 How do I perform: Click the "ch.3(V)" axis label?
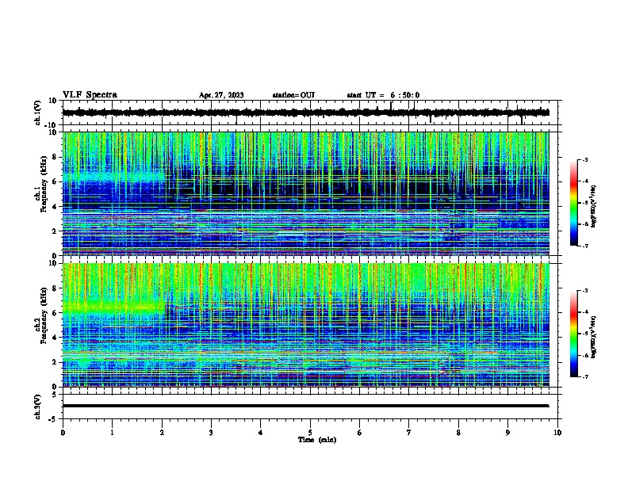coord(38,407)
